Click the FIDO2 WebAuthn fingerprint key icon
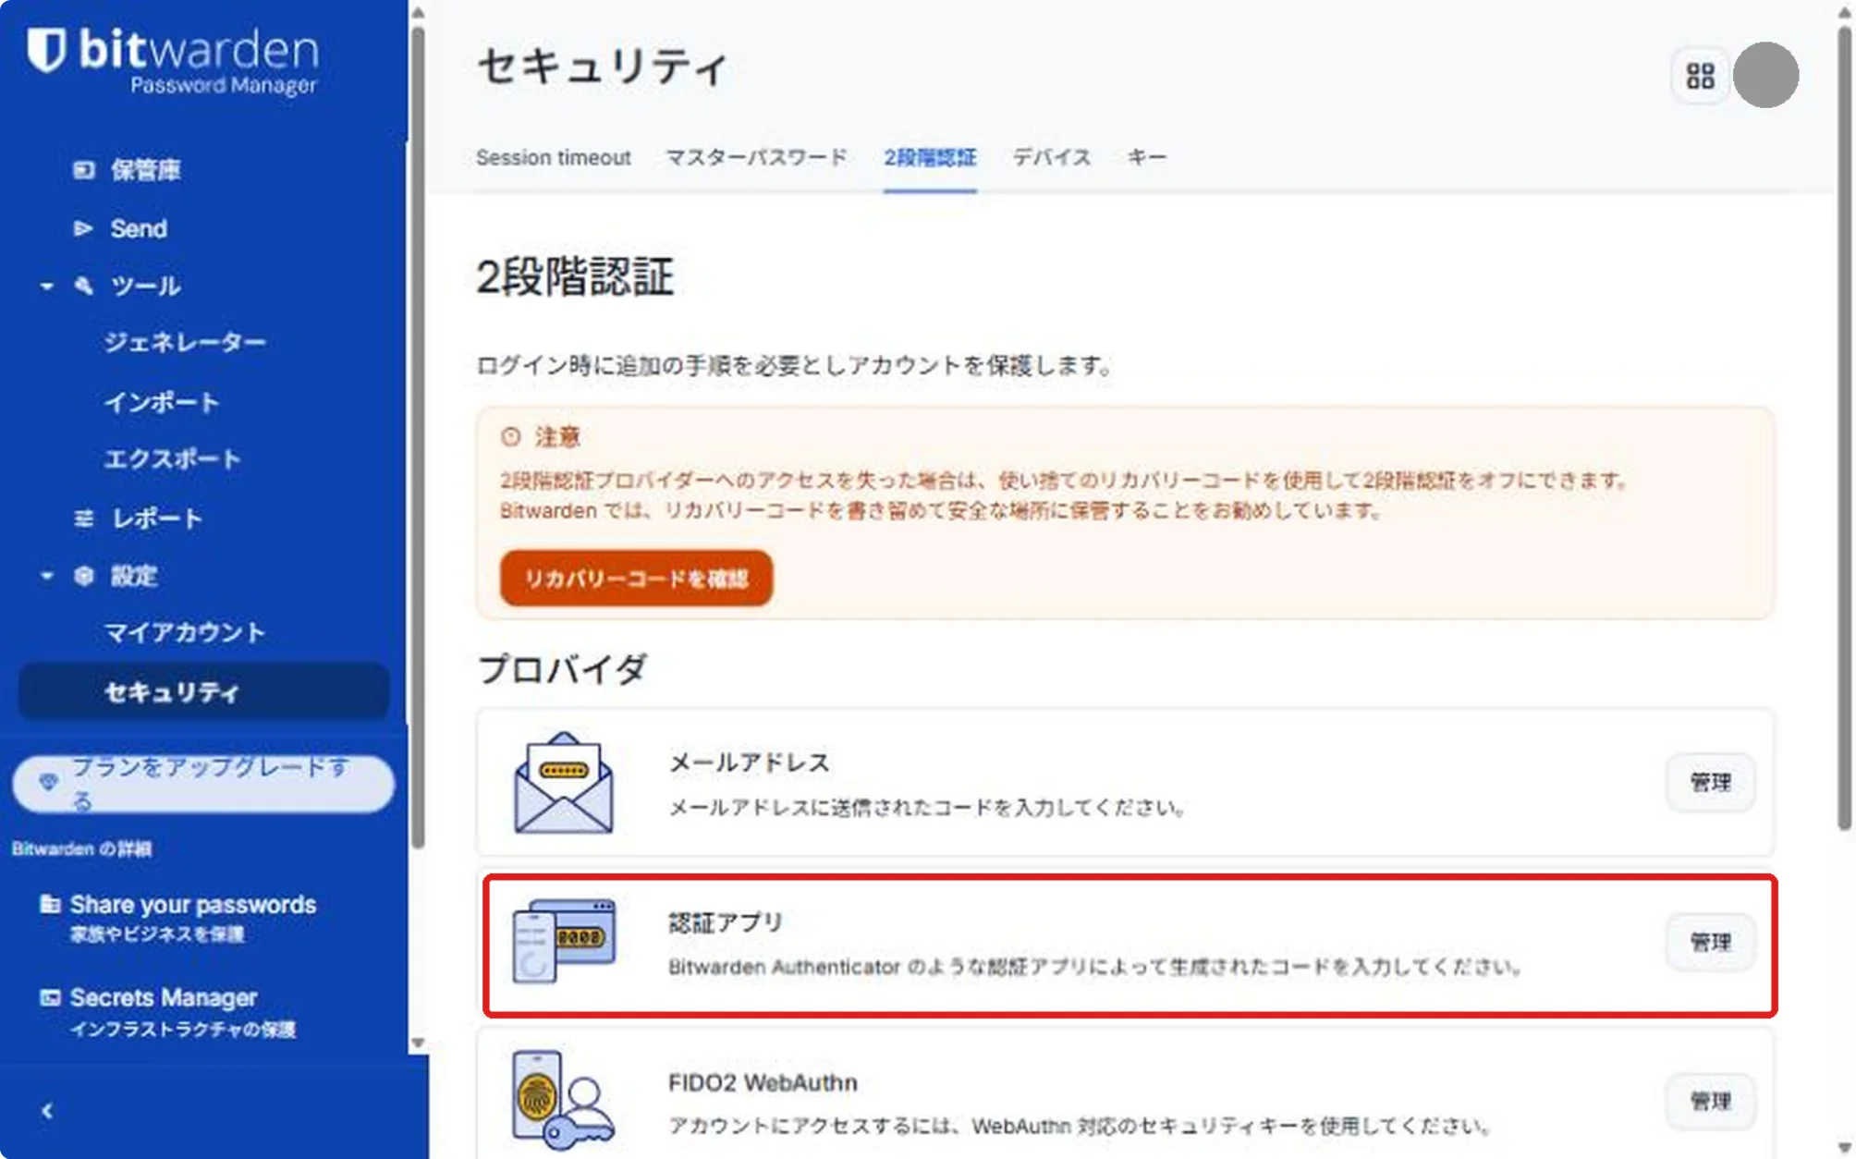 click(563, 1100)
